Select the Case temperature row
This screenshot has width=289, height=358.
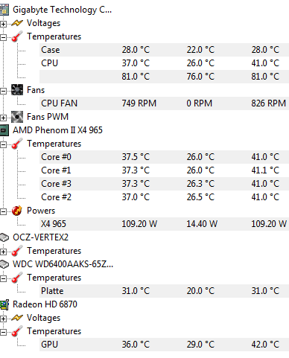pos(164,50)
